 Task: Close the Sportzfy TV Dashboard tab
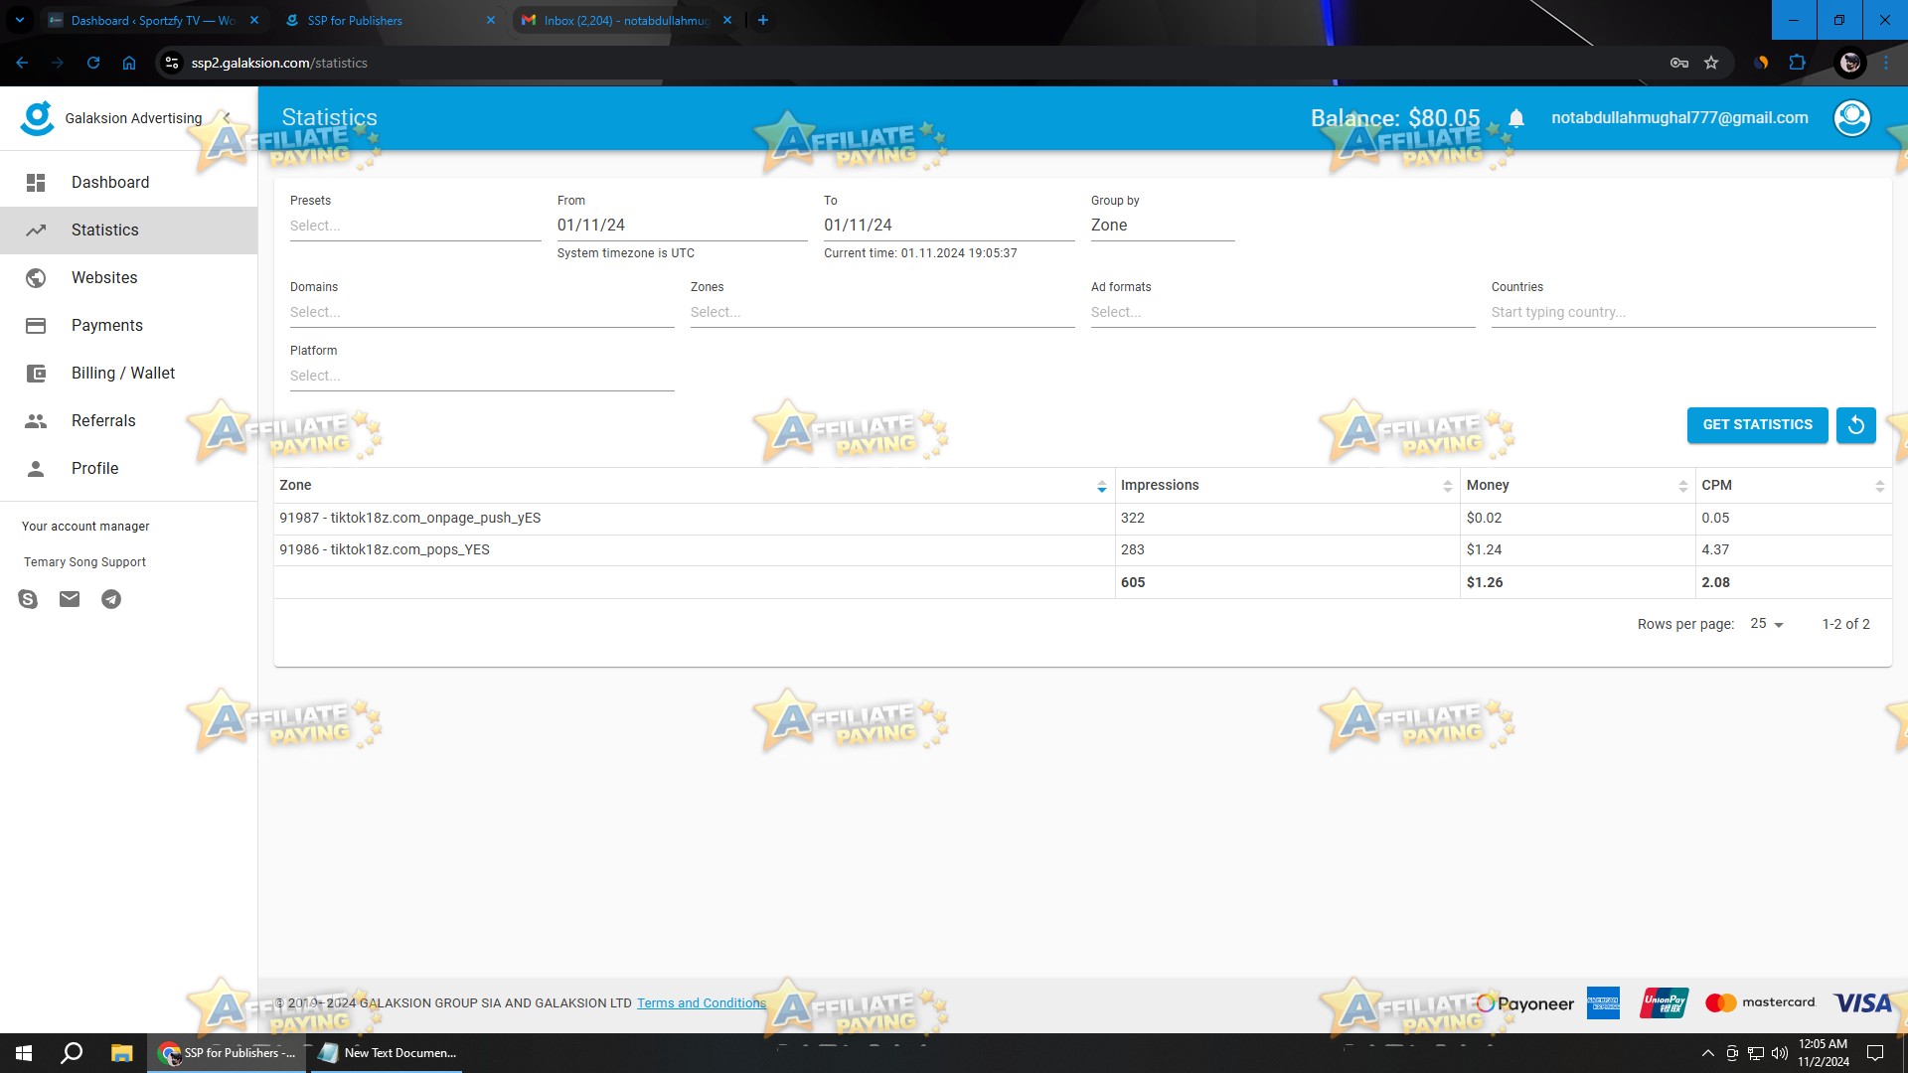(254, 20)
